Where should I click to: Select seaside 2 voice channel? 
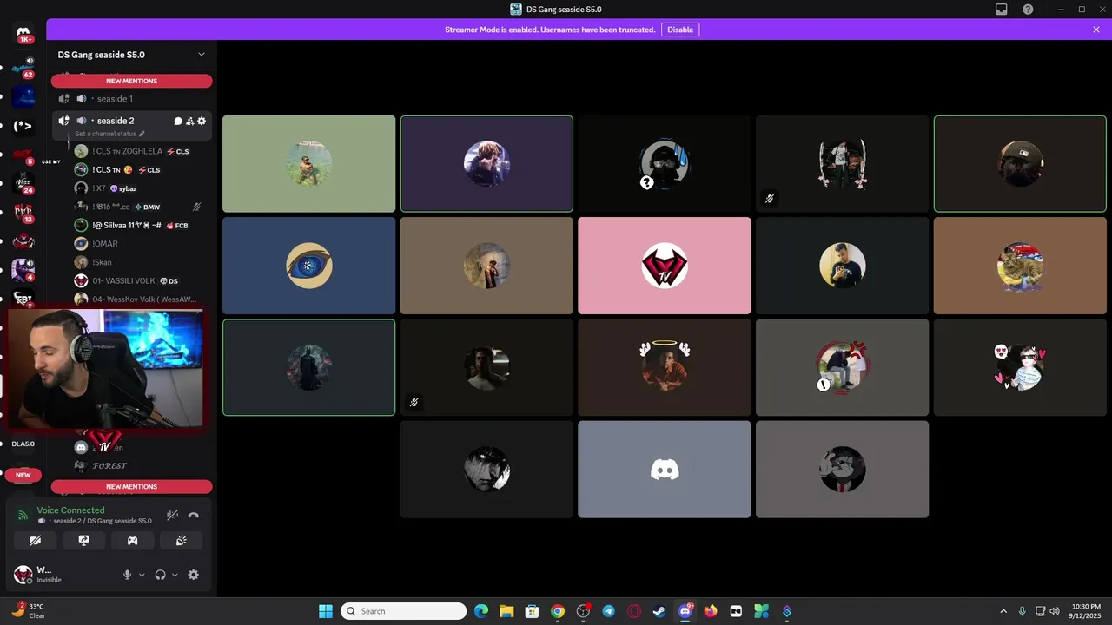click(x=115, y=122)
